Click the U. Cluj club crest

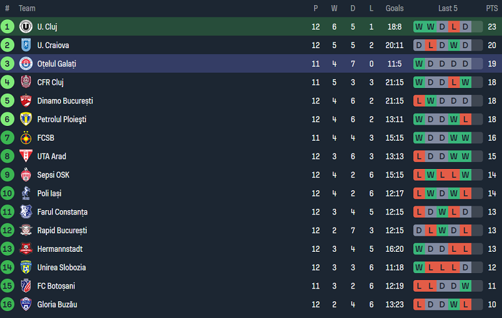point(26,27)
